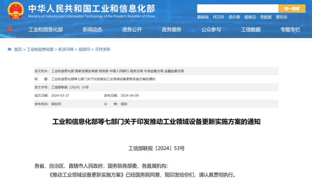Click the red swirl icon in navigation bar
Viewport: 312px width, 196px height.
(10, 29)
